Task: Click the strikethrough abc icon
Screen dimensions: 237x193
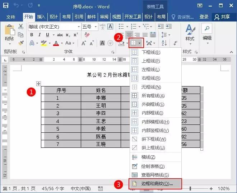Action: click(x=60, y=35)
